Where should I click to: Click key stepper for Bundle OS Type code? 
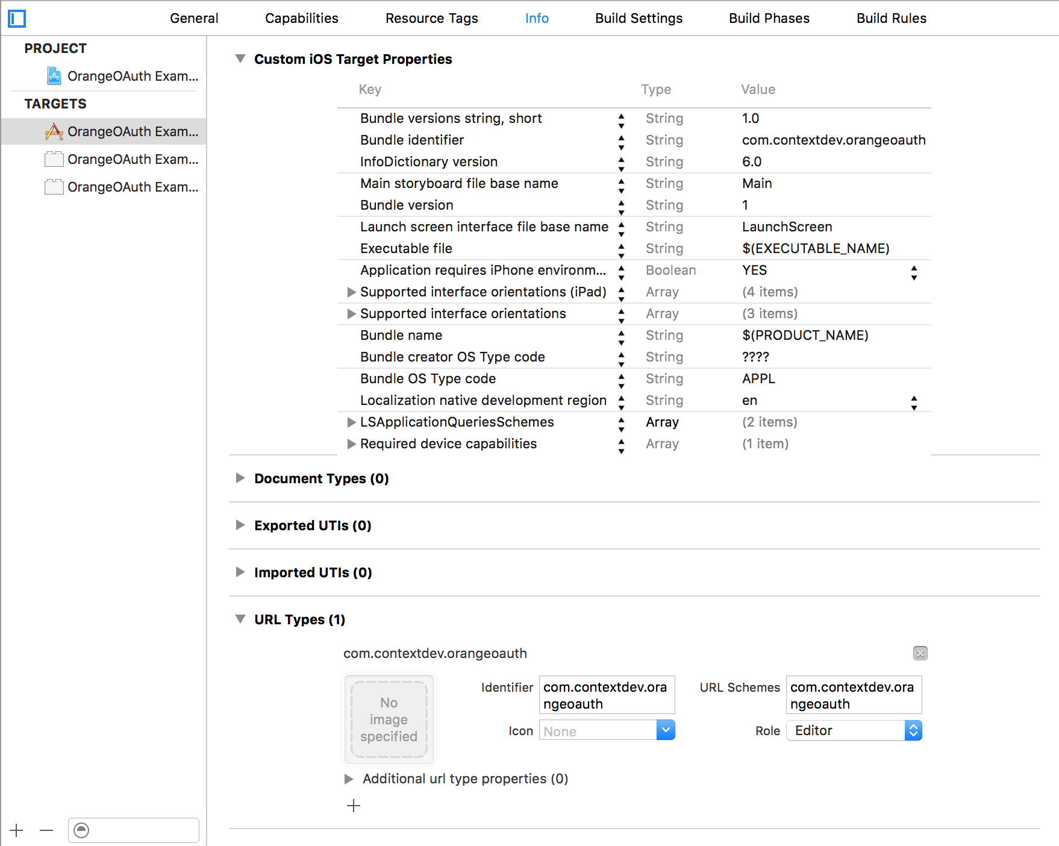point(621,381)
